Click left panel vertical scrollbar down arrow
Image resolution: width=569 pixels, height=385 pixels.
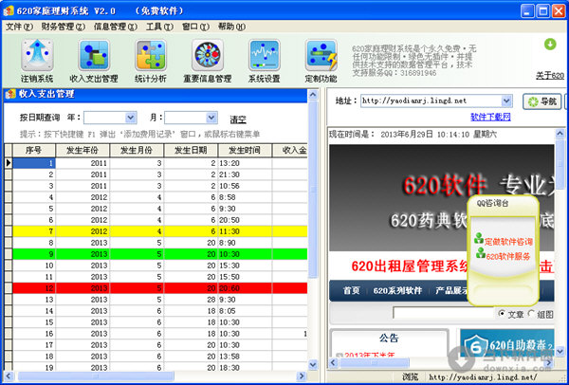tap(313, 364)
